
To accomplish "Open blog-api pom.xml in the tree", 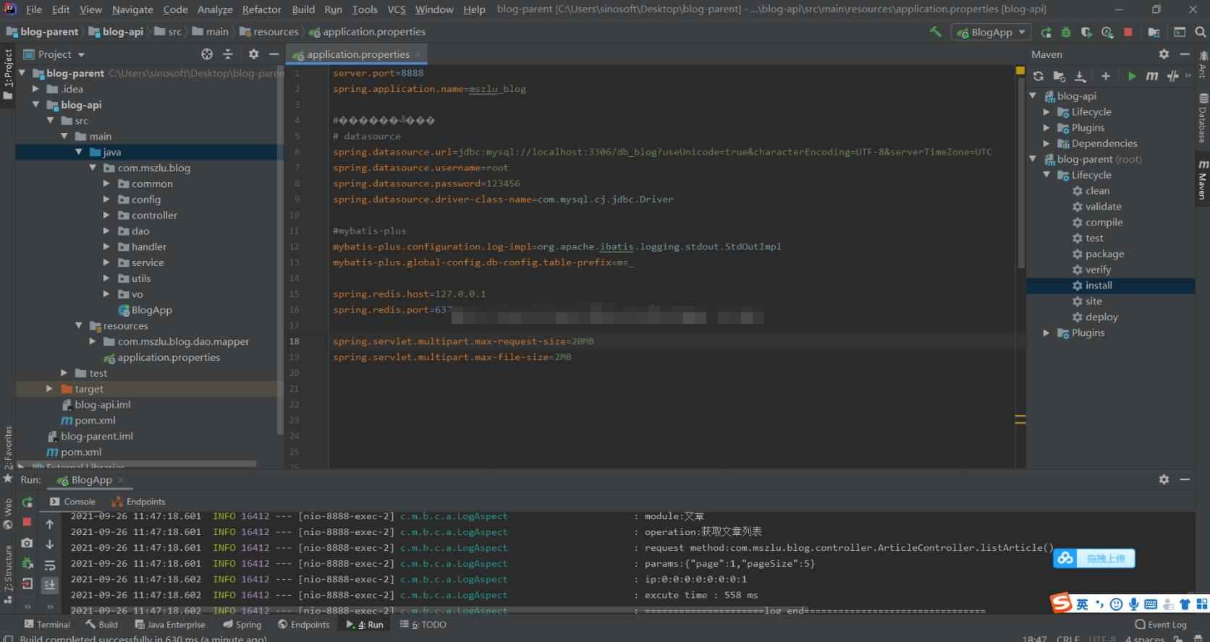I will coord(95,421).
